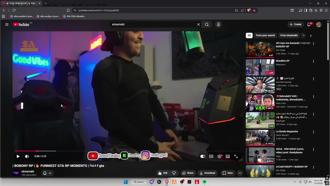Open YouTube notifications bell

(x=309, y=24)
